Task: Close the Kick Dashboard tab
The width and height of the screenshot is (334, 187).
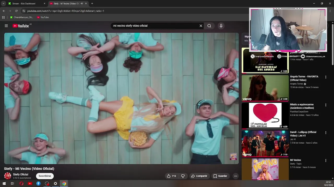Action: click(44, 4)
